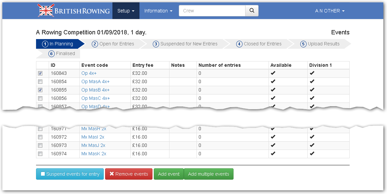Tick the checkbox for event 160854
Screen dimensions: 387x194
pyautogui.click(x=40, y=82)
